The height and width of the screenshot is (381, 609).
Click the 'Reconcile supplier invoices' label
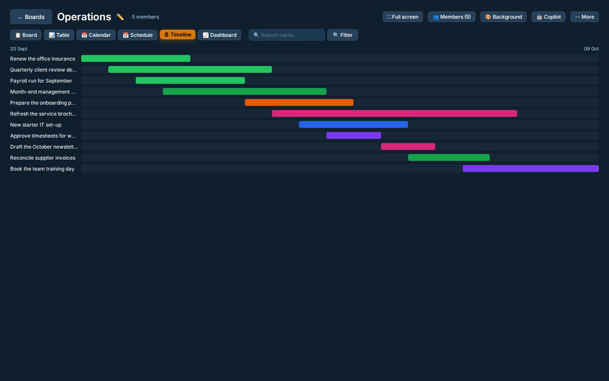43,158
